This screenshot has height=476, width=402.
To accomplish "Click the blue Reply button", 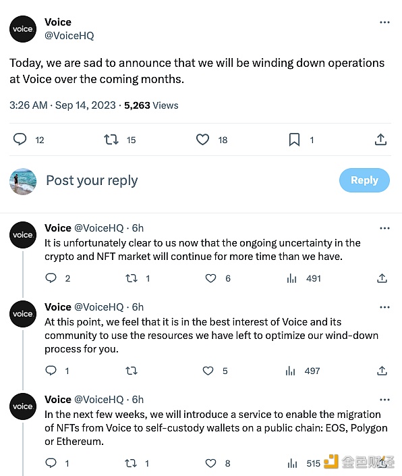I will click(364, 180).
